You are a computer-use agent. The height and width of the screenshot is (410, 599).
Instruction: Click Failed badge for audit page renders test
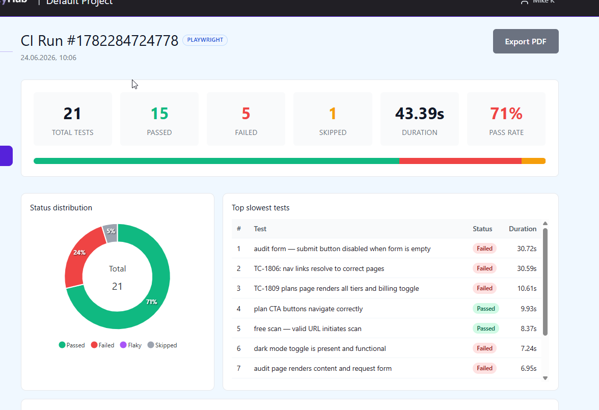(484, 368)
